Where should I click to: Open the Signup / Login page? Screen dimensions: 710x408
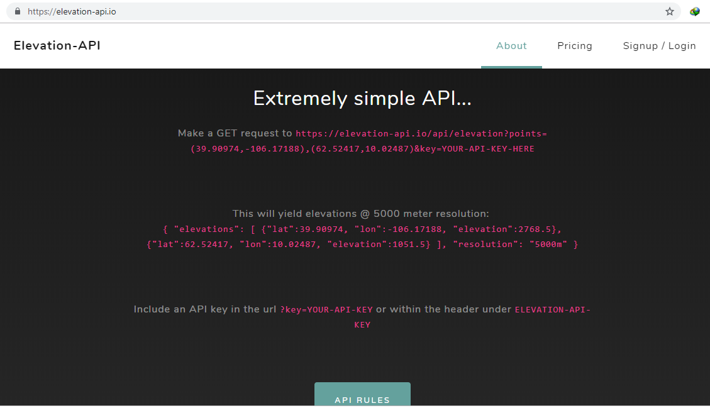pyautogui.click(x=659, y=45)
